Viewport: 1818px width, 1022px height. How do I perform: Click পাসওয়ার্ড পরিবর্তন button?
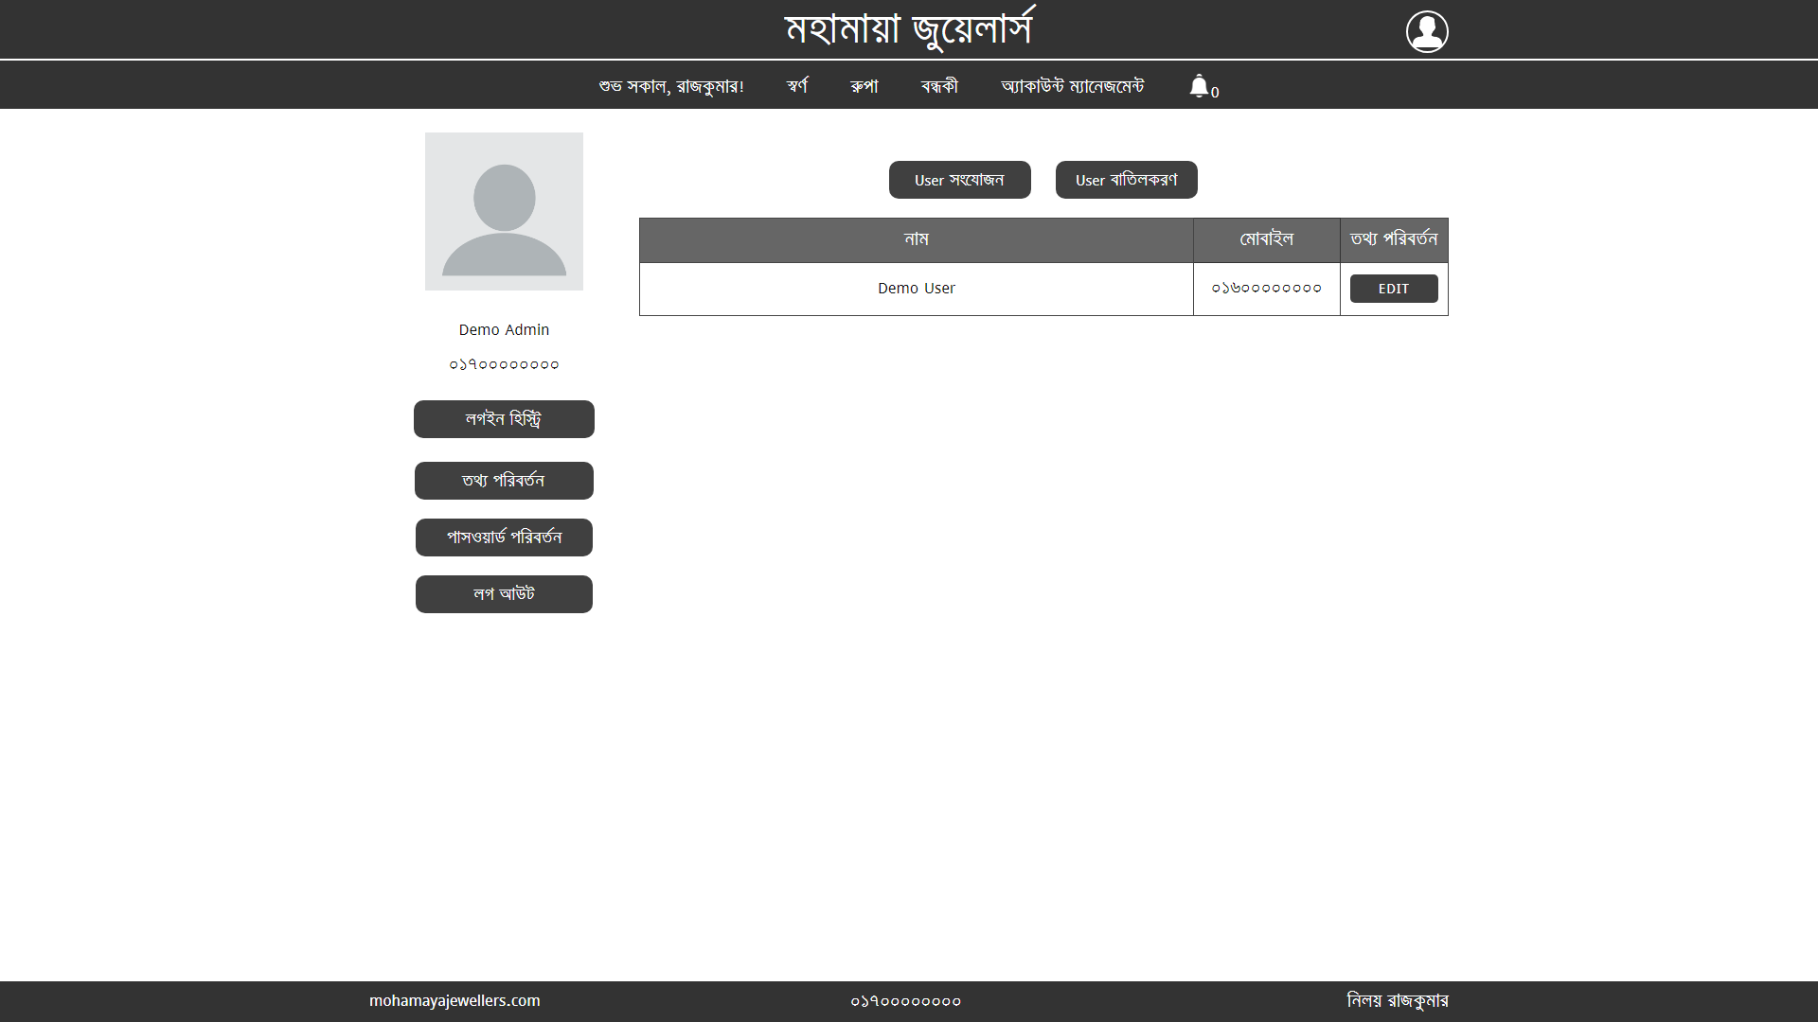(504, 537)
